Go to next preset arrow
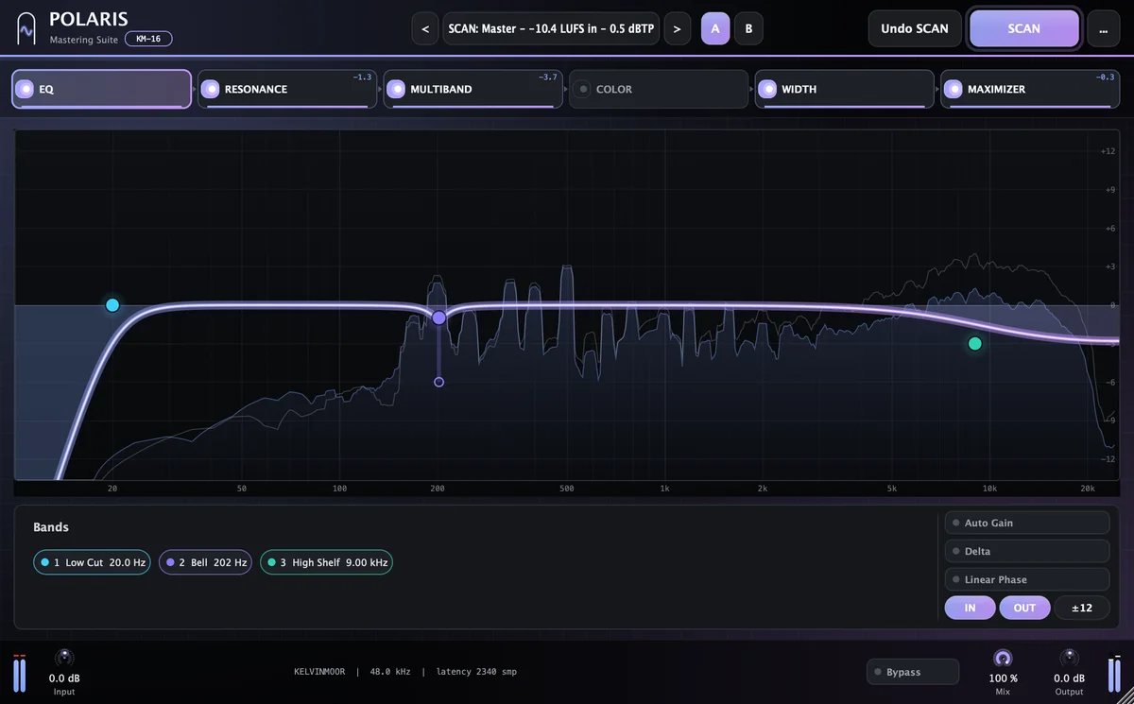 click(677, 28)
